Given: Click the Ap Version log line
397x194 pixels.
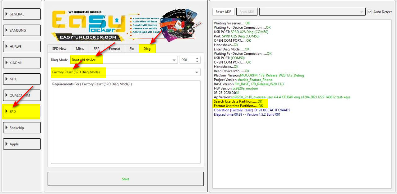Looking at the screenshot, I should [x=282, y=97].
